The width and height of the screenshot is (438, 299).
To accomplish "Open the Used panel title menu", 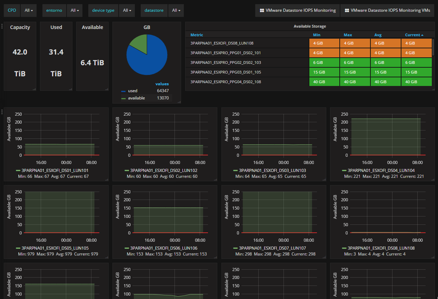I will [56, 27].
